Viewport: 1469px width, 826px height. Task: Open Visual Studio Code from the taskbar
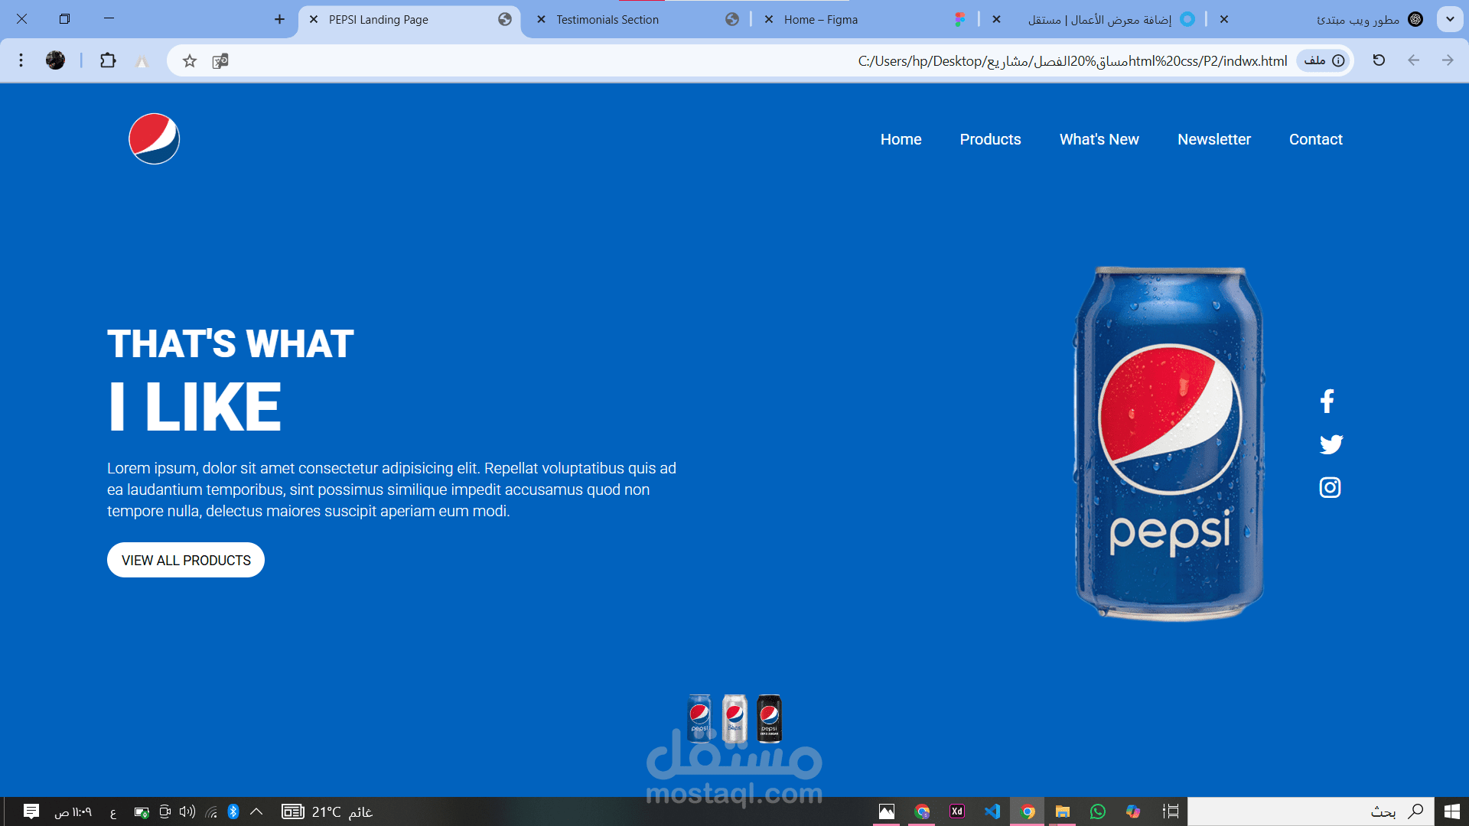tap(992, 811)
